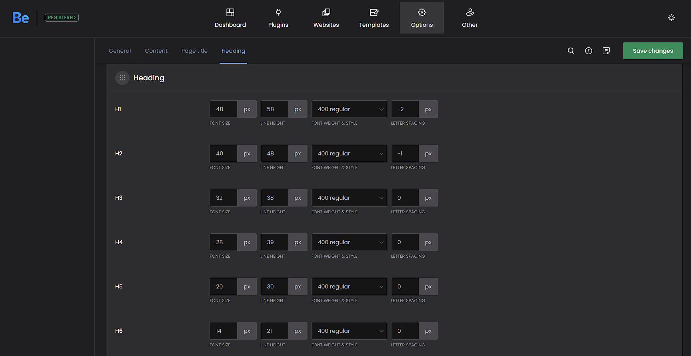Switch to the Page title tab
The image size is (691, 356).
194,51
